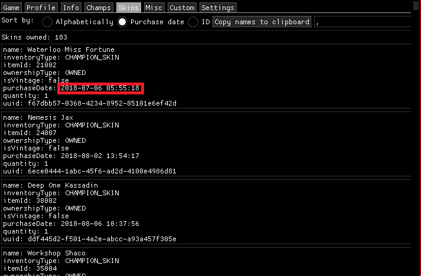This screenshot has width=421, height=276.
Task: Click purchaseDate 2018-08-02 13:54:17 line
Action: point(71,156)
